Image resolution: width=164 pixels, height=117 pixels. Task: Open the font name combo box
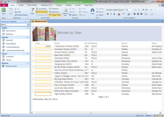(x=116, y=10)
